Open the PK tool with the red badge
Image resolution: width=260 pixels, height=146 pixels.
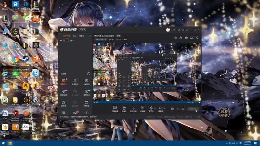[75, 113]
